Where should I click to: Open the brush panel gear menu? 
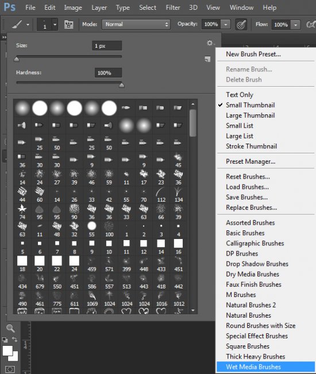[x=210, y=43]
